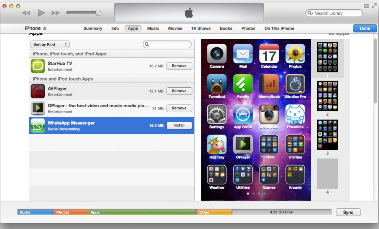Open the Tweetbot app icon

coord(217,84)
